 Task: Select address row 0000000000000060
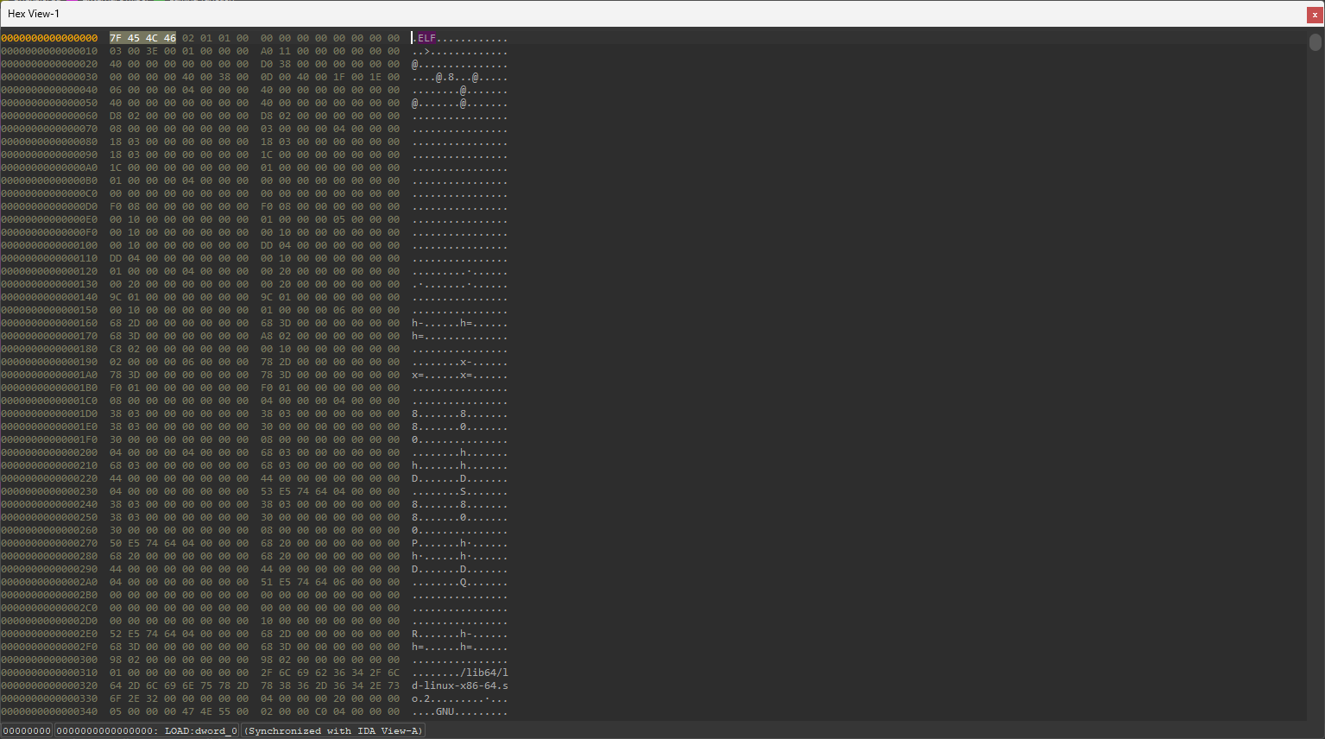click(x=49, y=116)
